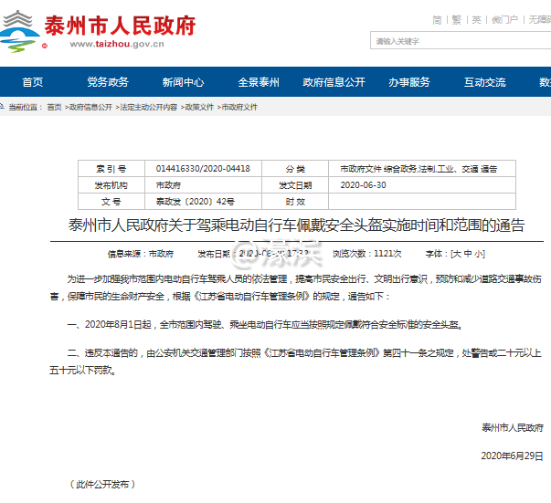Image resolution: width=551 pixels, height=503 pixels.
Task: Open the 党务政务 navigation tab
Action: 108,82
